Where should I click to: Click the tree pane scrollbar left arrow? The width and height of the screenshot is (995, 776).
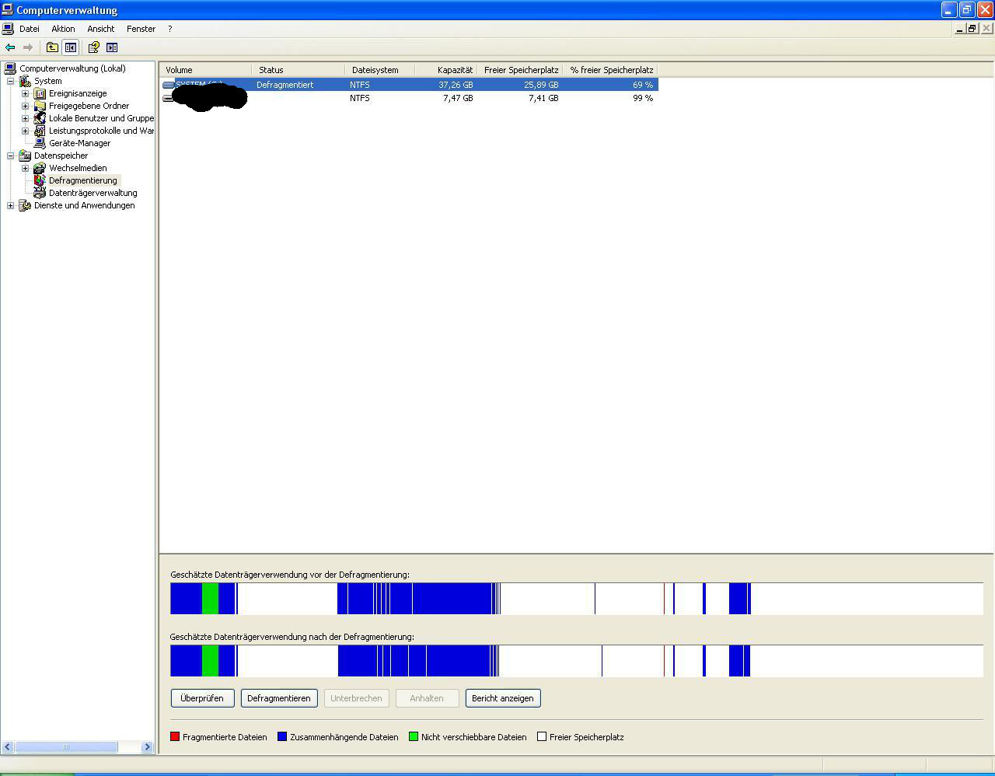click(8, 747)
